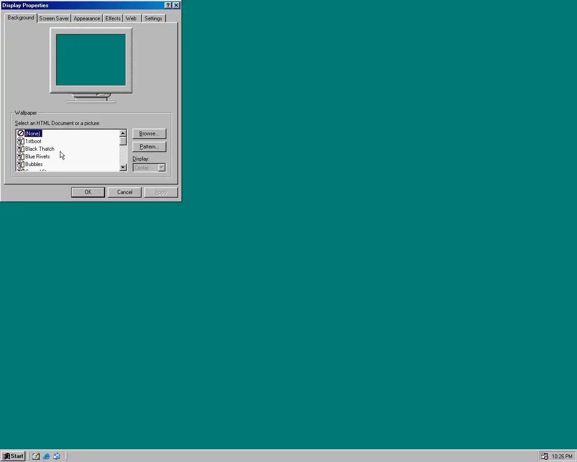Click the Browse... button

(149, 134)
